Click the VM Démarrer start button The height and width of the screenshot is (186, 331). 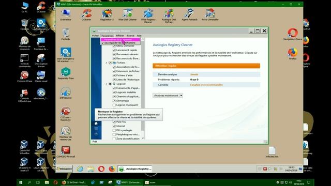(64, 169)
